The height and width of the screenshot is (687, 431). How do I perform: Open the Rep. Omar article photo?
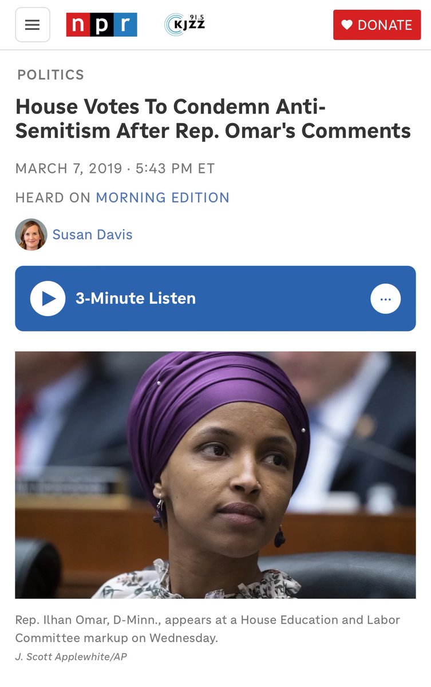215,475
